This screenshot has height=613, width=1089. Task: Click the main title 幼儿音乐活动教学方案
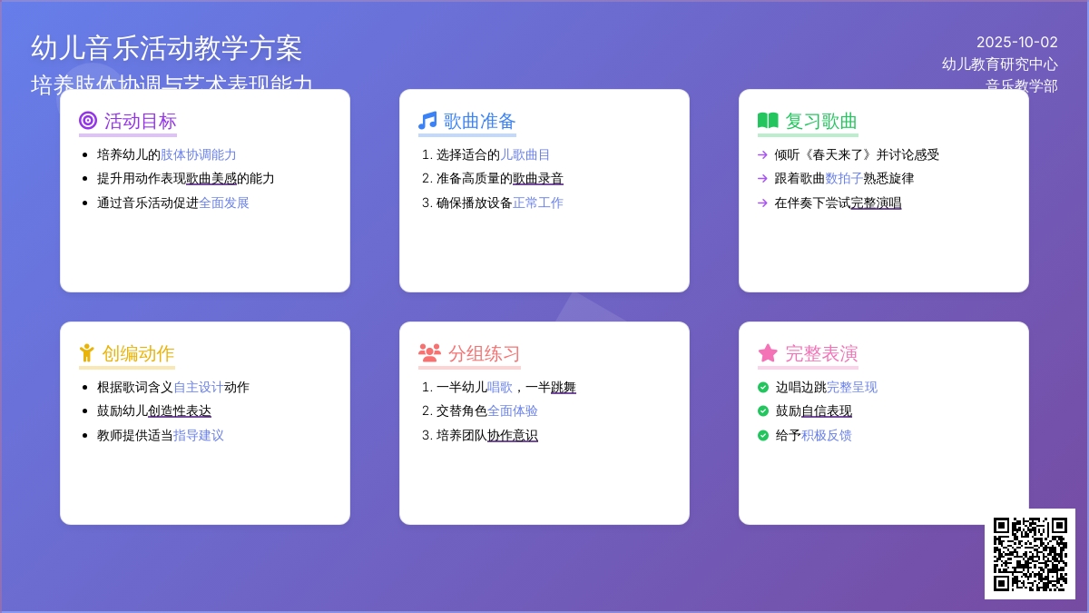(x=166, y=48)
